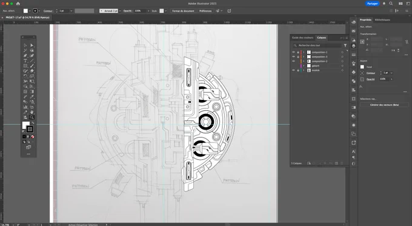Select the Direct Selection tool
The width and height of the screenshot is (412, 226).
click(x=32, y=45)
